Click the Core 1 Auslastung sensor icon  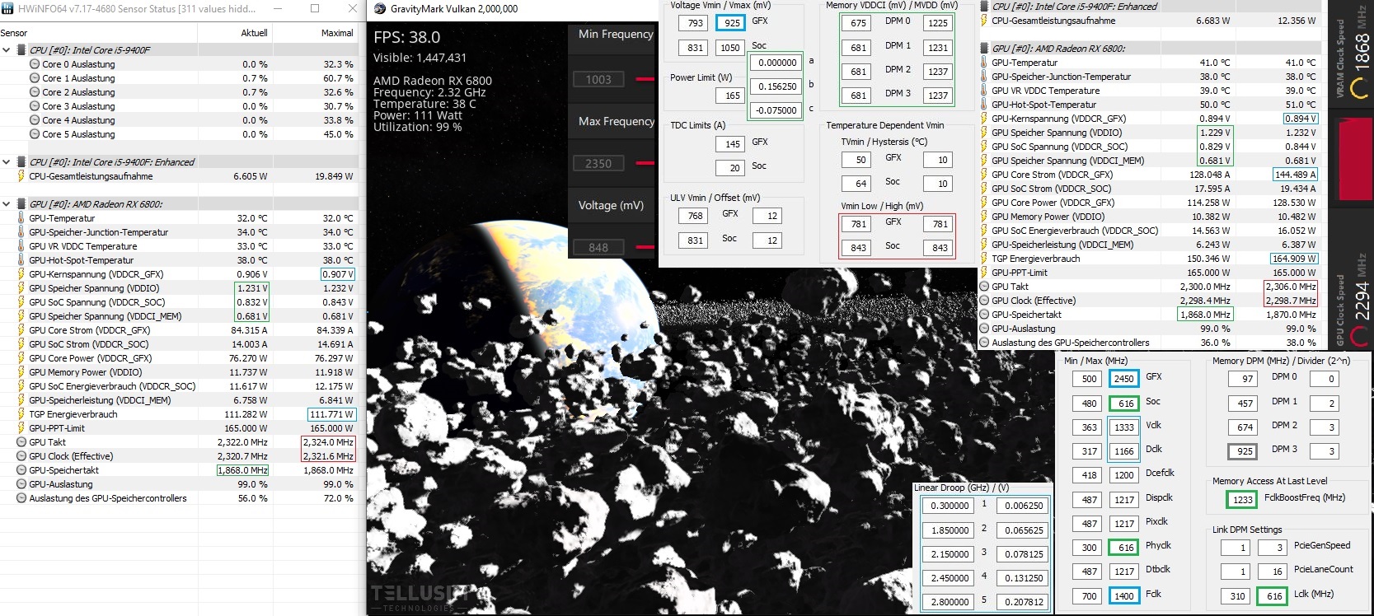(x=35, y=78)
